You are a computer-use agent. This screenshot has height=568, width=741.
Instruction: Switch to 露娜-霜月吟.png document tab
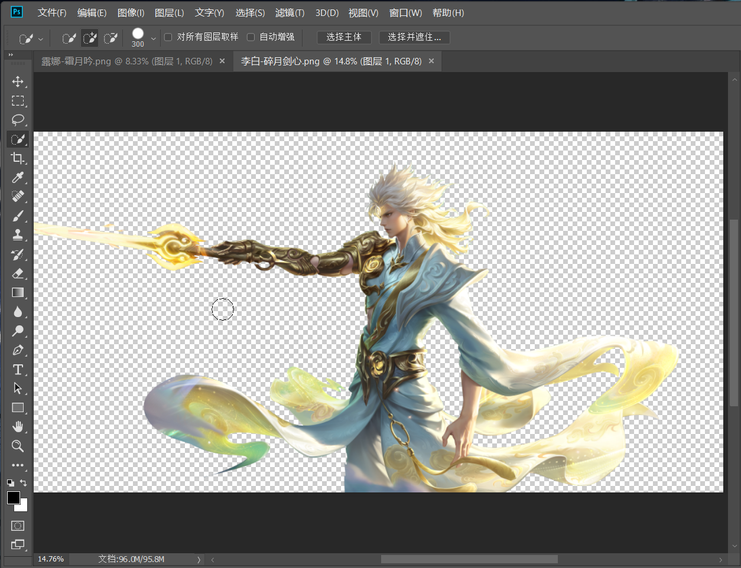126,61
